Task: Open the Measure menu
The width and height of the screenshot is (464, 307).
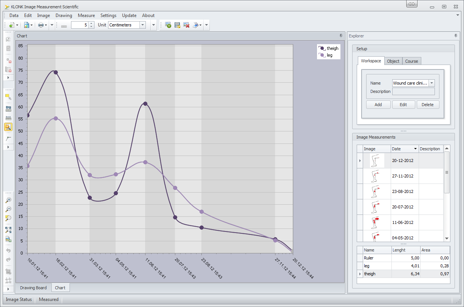Action: click(x=86, y=15)
